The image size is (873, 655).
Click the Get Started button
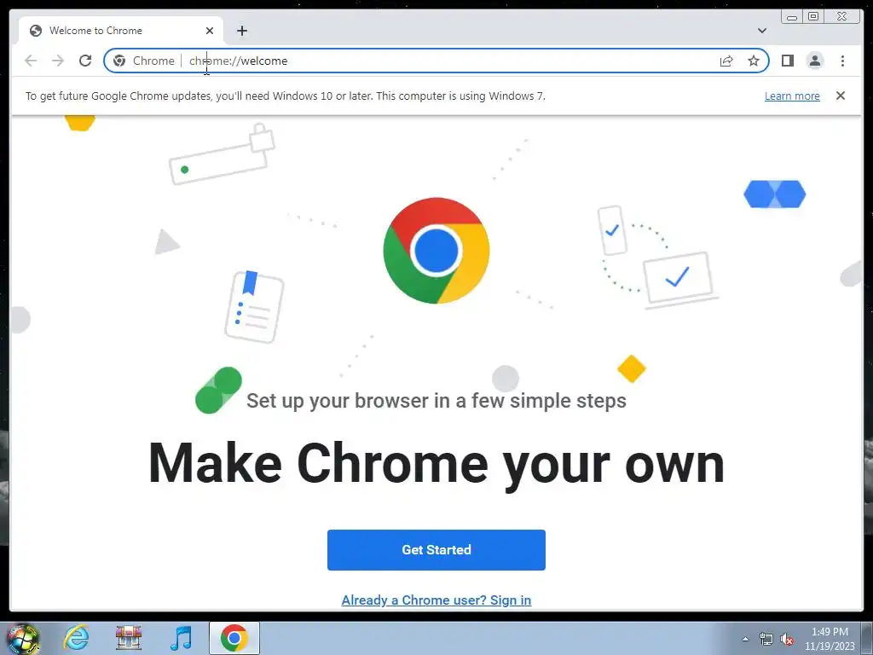coord(436,550)
